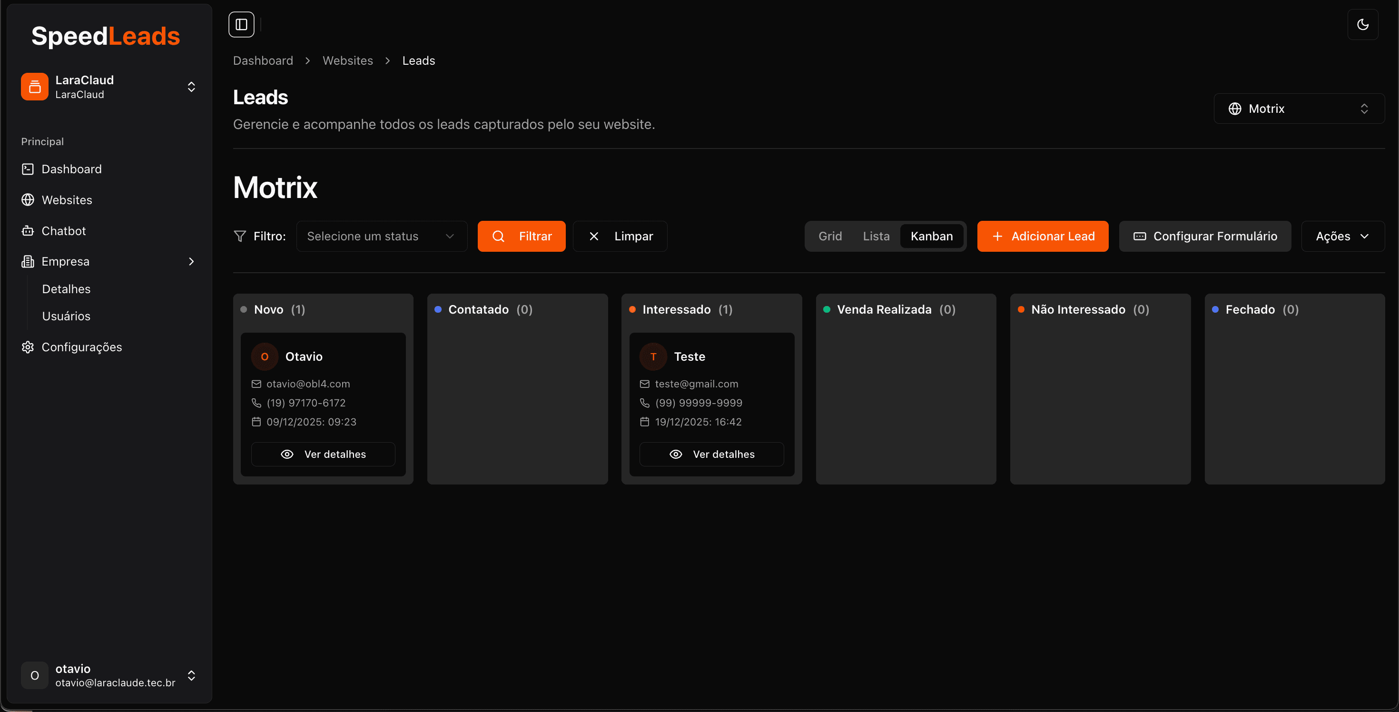Click the Adicionar Lead button
This screenshot has width=1399, height=712.
pyautogui.click(x=1042, y=236)
